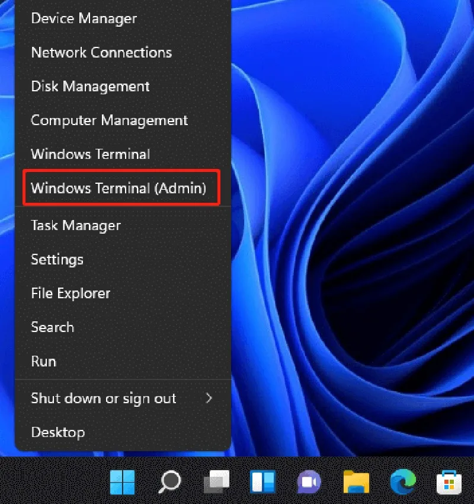Image resolution: width=474 pixels, height=504 pixels.
Task: Choose the Search menu entry
Action: click(x=123, y=327)
